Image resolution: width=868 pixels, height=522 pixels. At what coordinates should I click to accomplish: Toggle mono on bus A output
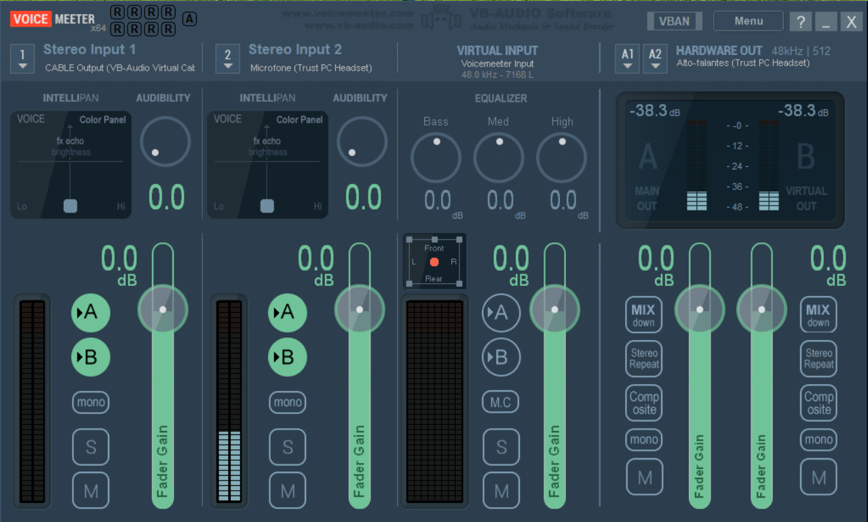coord(643,440)
